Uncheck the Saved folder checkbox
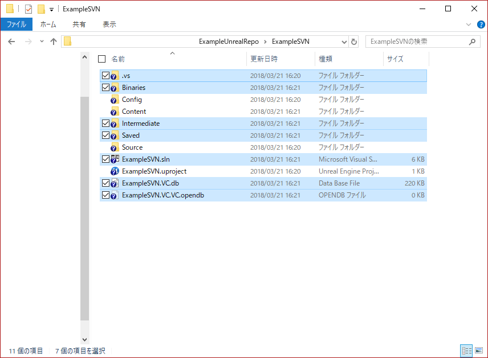Image resolution: width=488 pixels, height=358 pixels. [105, 135]
